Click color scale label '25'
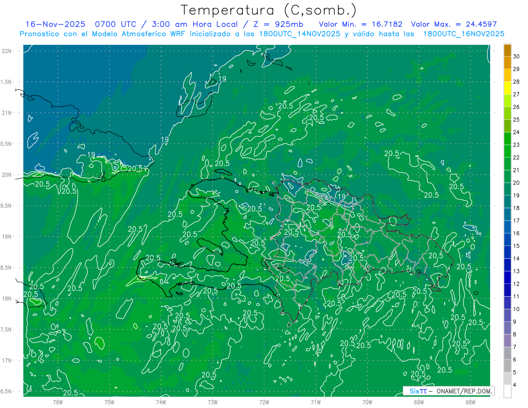Viewport: 528px width, 408px height. pos(517,120)
